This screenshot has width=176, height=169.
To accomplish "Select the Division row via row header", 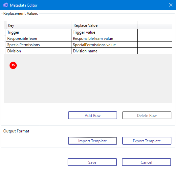I will click(5, 51).
